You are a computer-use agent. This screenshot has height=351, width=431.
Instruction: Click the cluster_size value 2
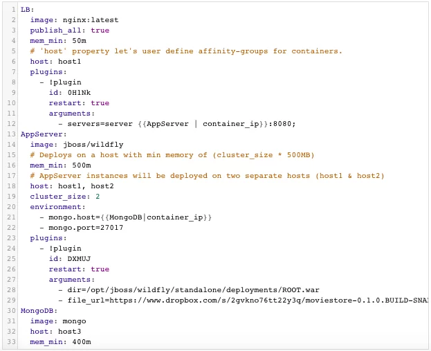98,197
